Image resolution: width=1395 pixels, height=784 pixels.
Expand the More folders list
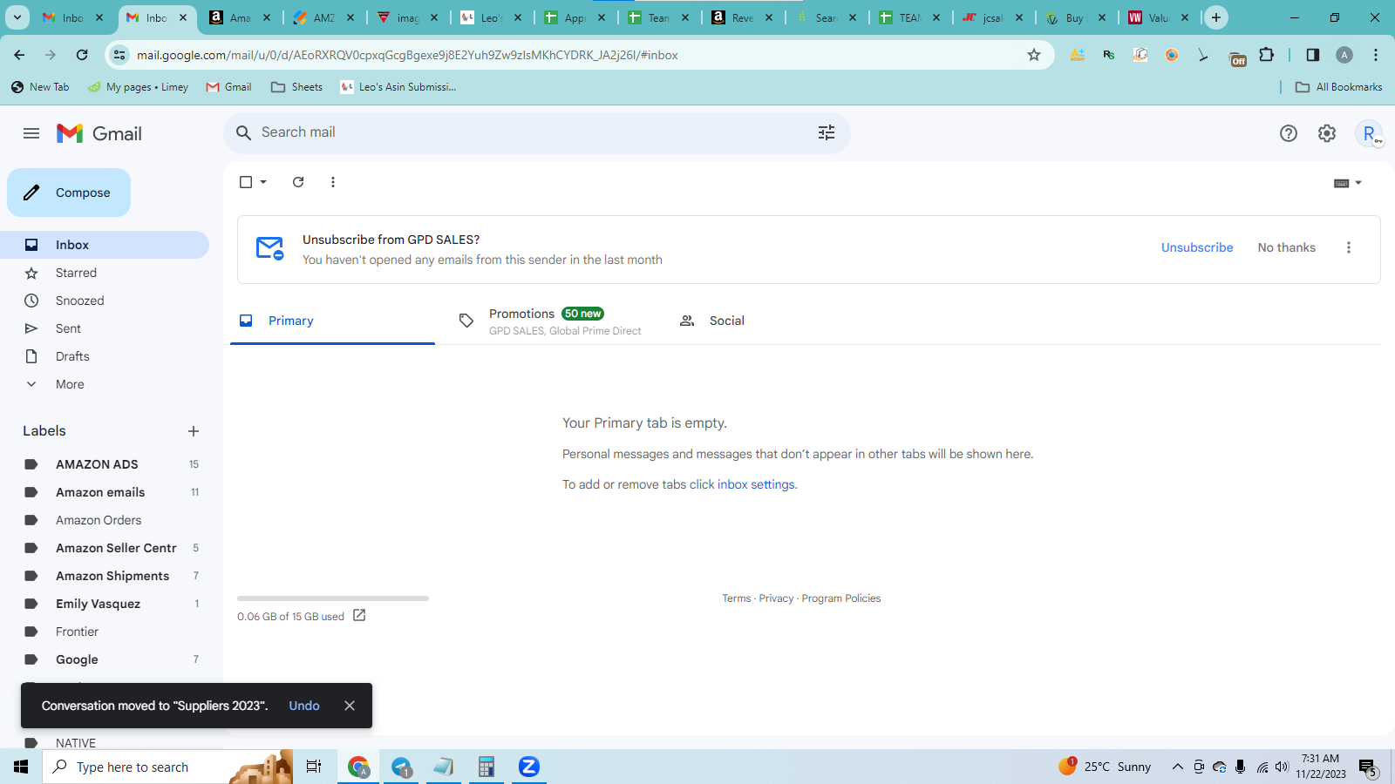[x=105, y=384]
